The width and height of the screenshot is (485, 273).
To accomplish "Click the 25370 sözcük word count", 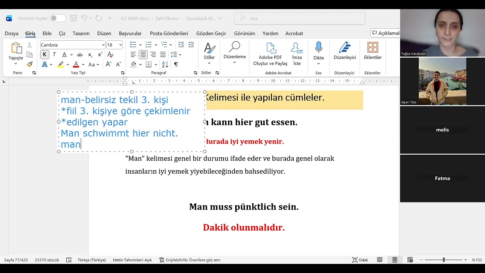I will [47, 260].
